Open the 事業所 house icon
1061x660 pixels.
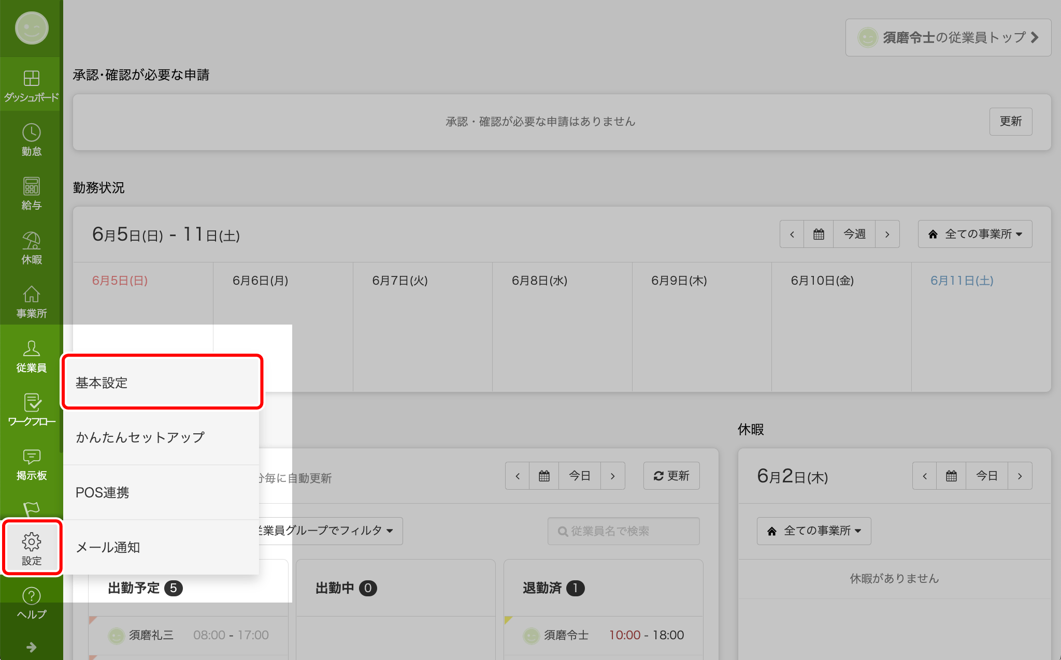click(x=31, y=302)
